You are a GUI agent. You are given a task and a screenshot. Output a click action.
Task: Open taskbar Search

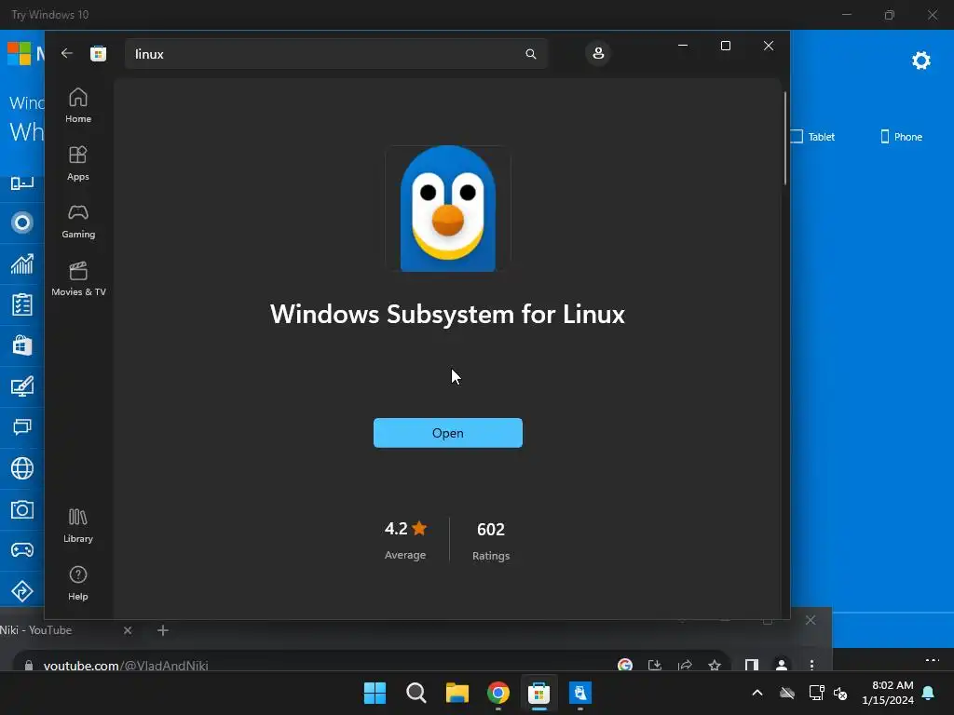pos(416,693)
